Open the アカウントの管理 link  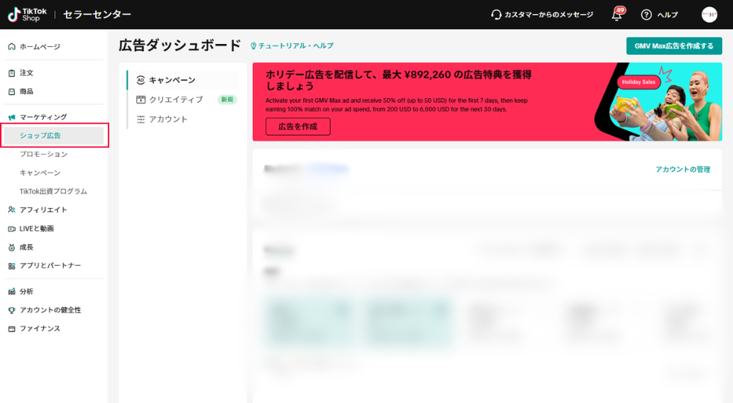tap(682, 169)
